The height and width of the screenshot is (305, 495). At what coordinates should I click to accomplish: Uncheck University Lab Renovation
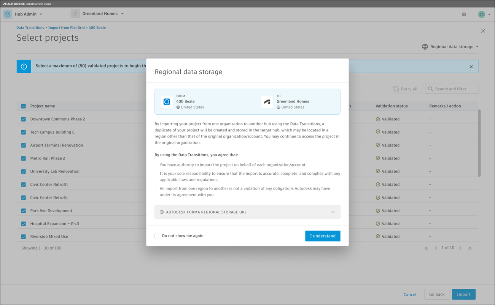[24, 171]
